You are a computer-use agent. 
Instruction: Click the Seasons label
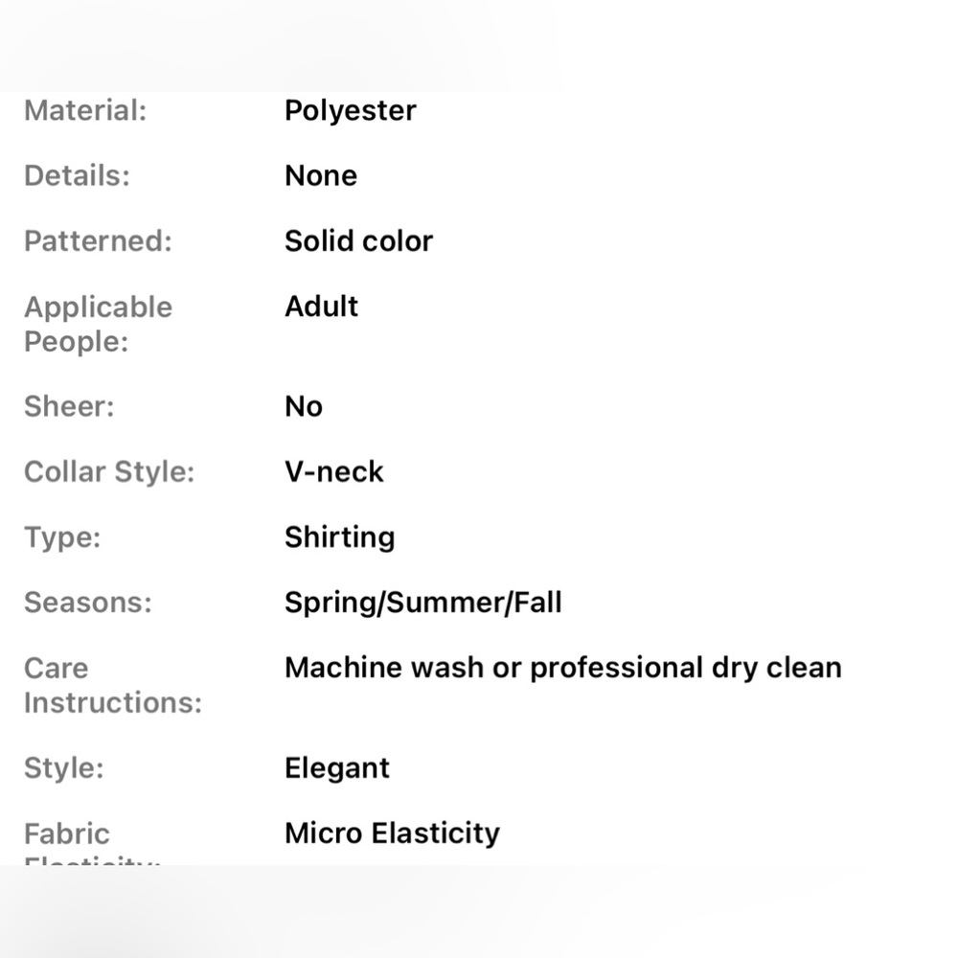[88, 603]
